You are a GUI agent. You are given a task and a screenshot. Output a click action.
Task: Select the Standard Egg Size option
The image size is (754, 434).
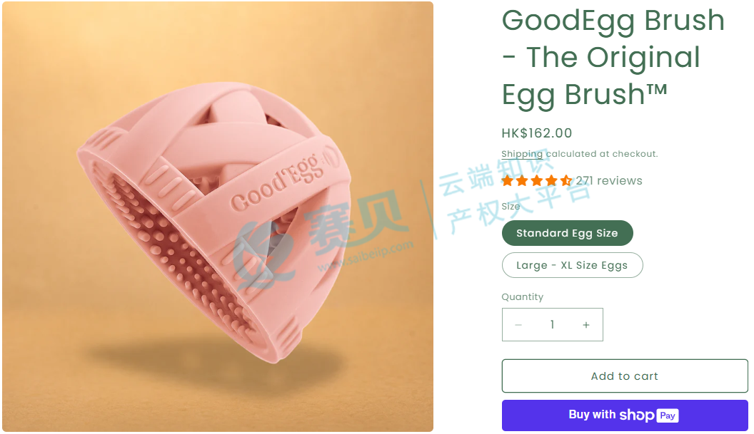(568, 233)
